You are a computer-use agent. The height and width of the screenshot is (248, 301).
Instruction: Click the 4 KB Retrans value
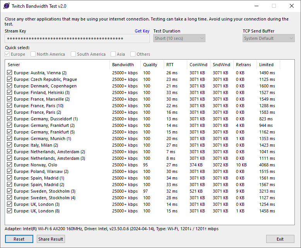point(240,125)
